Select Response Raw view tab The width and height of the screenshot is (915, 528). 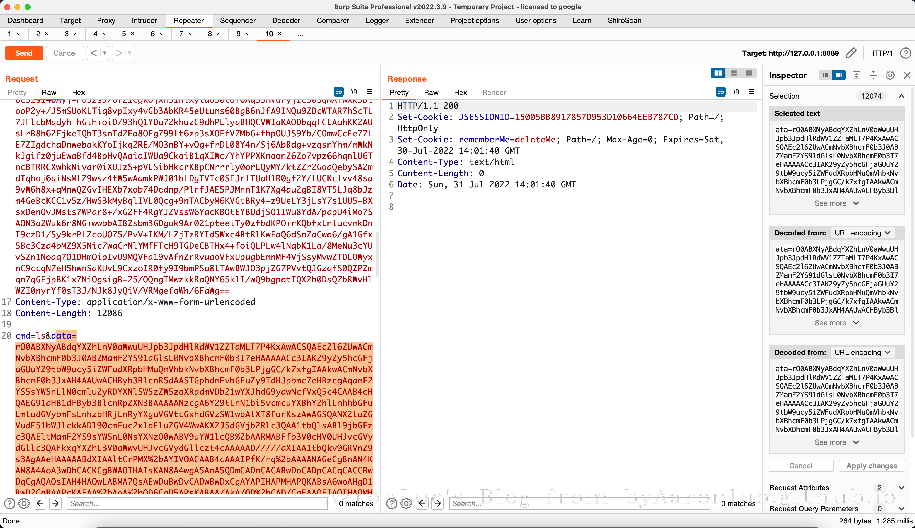[431, 92]
